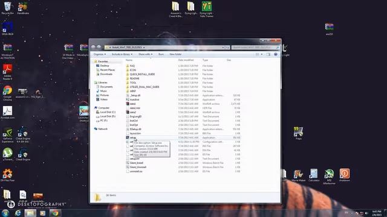387x217 pixels.
Task: Open the GeForce Experience desktop icon
Action: pos(7,135)
